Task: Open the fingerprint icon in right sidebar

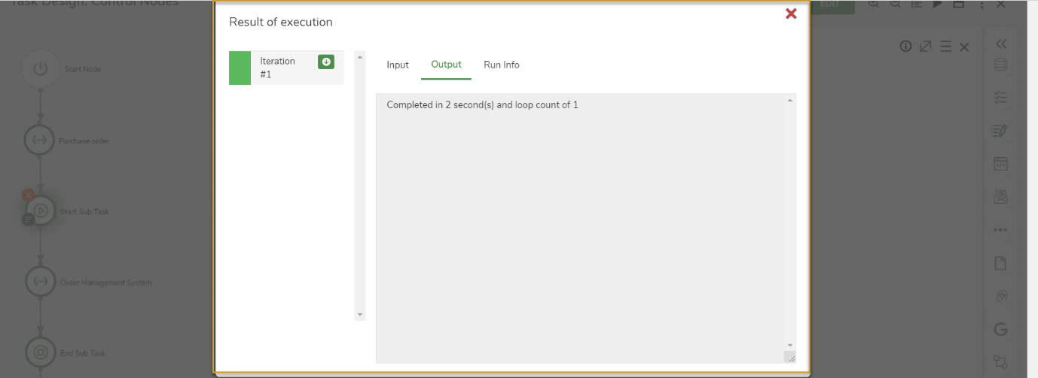Action: click(x=1001, y=296)
